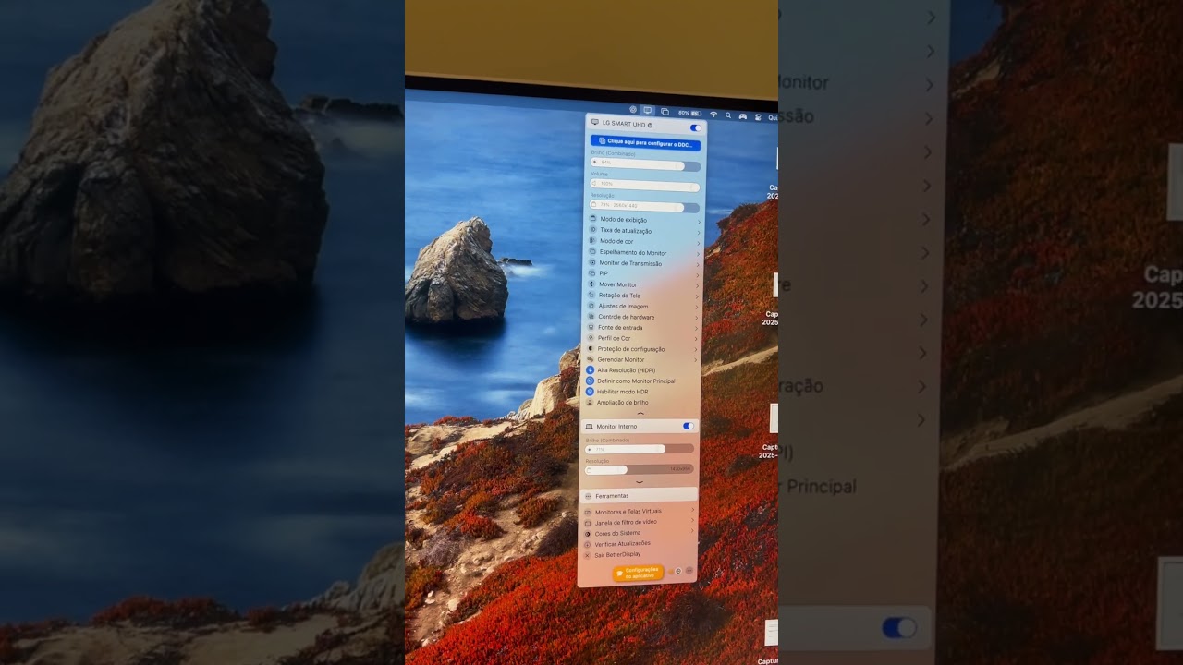Click the Rotação da Tela icon
This screenshot has height=665, width=1183.
591,296
